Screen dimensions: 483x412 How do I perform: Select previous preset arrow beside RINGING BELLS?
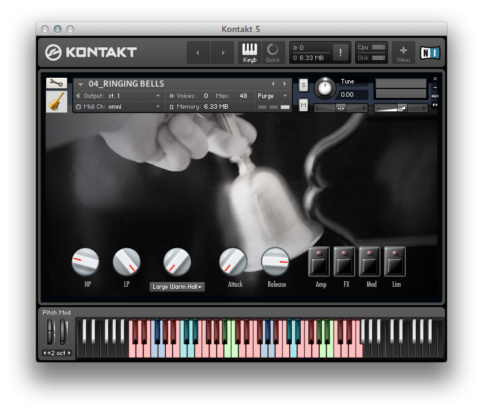point(273,83)
